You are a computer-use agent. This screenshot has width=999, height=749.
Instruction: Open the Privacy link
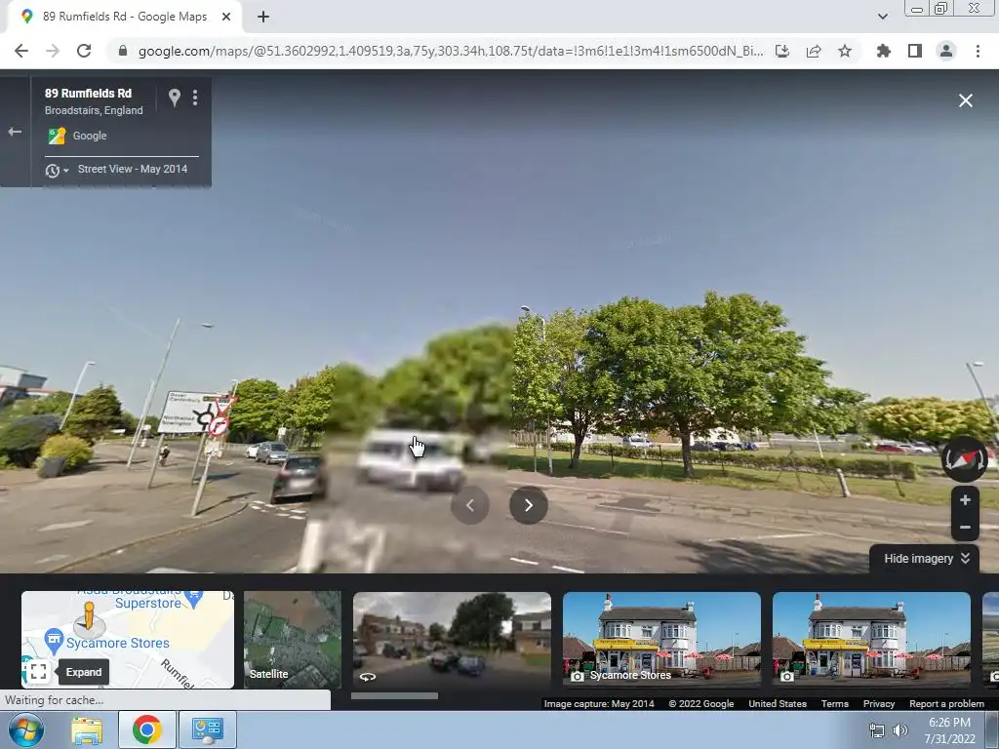(879, 704)
